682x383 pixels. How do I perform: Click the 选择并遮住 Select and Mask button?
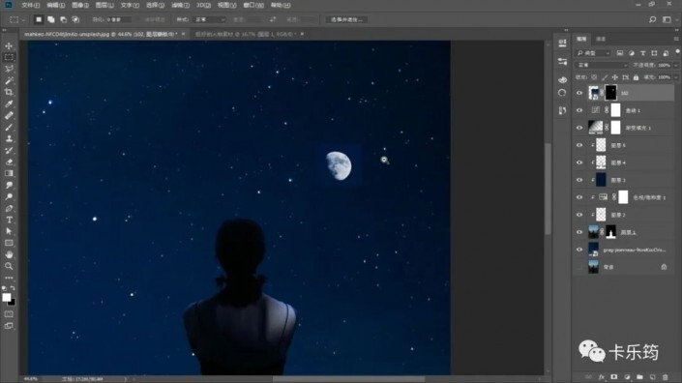(346, 19)
